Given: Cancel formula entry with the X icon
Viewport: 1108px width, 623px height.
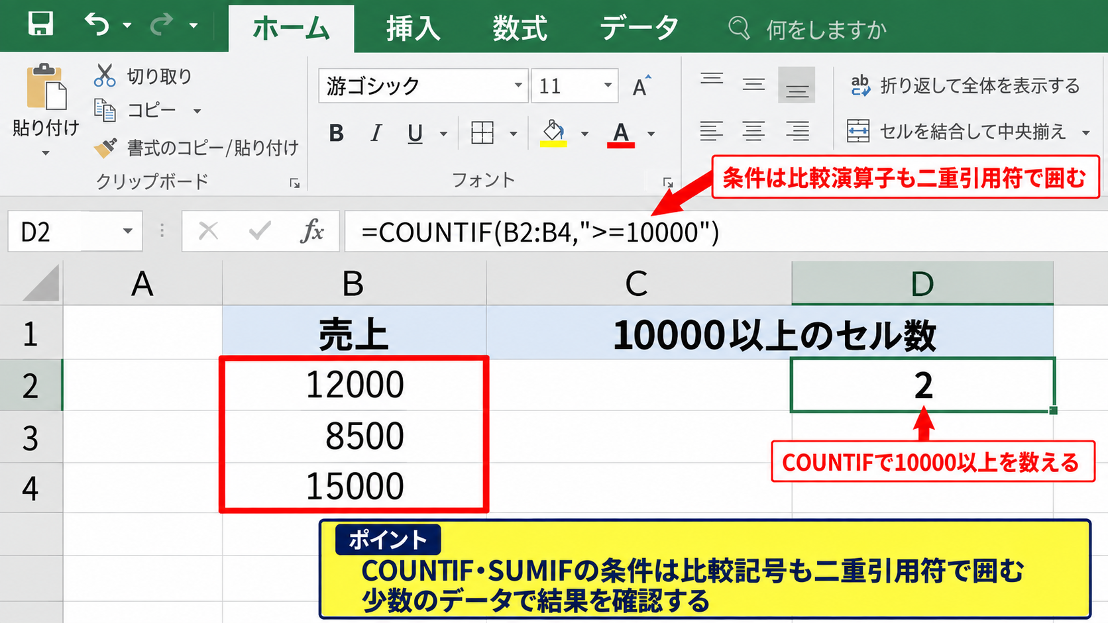Looking at the screenshot, I should (x=208, y=231).
